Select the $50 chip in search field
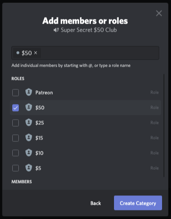171x219 pixels. click(27, 53)
